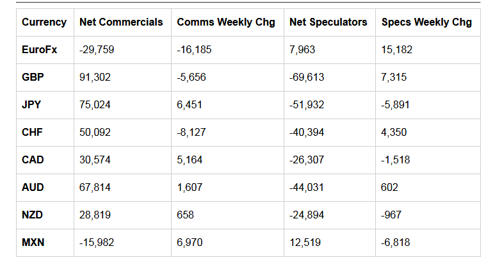
Task: Click the Net Commercials column header
Action: (121, 22)
